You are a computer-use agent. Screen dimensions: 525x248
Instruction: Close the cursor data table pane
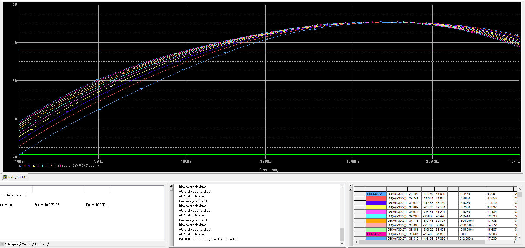point(350,186)
